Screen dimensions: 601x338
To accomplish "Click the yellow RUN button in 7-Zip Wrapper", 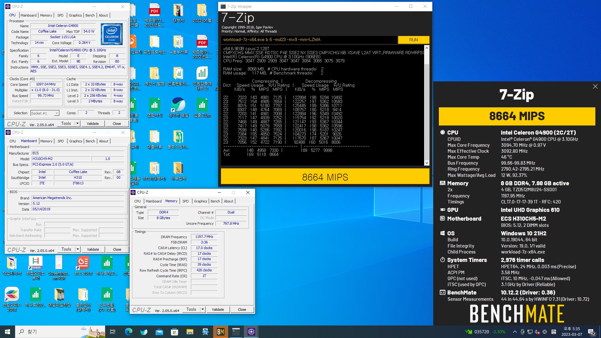I will [x=414, y=40].
